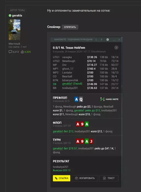141x192 pixels.
Task: Select player bilzeryanchik on the button
Action: 86,80
